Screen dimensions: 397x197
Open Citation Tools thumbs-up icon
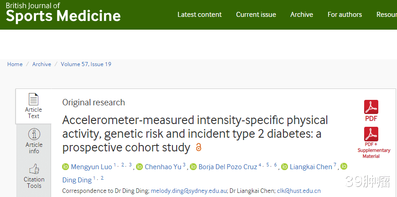[x=34, y=169]
